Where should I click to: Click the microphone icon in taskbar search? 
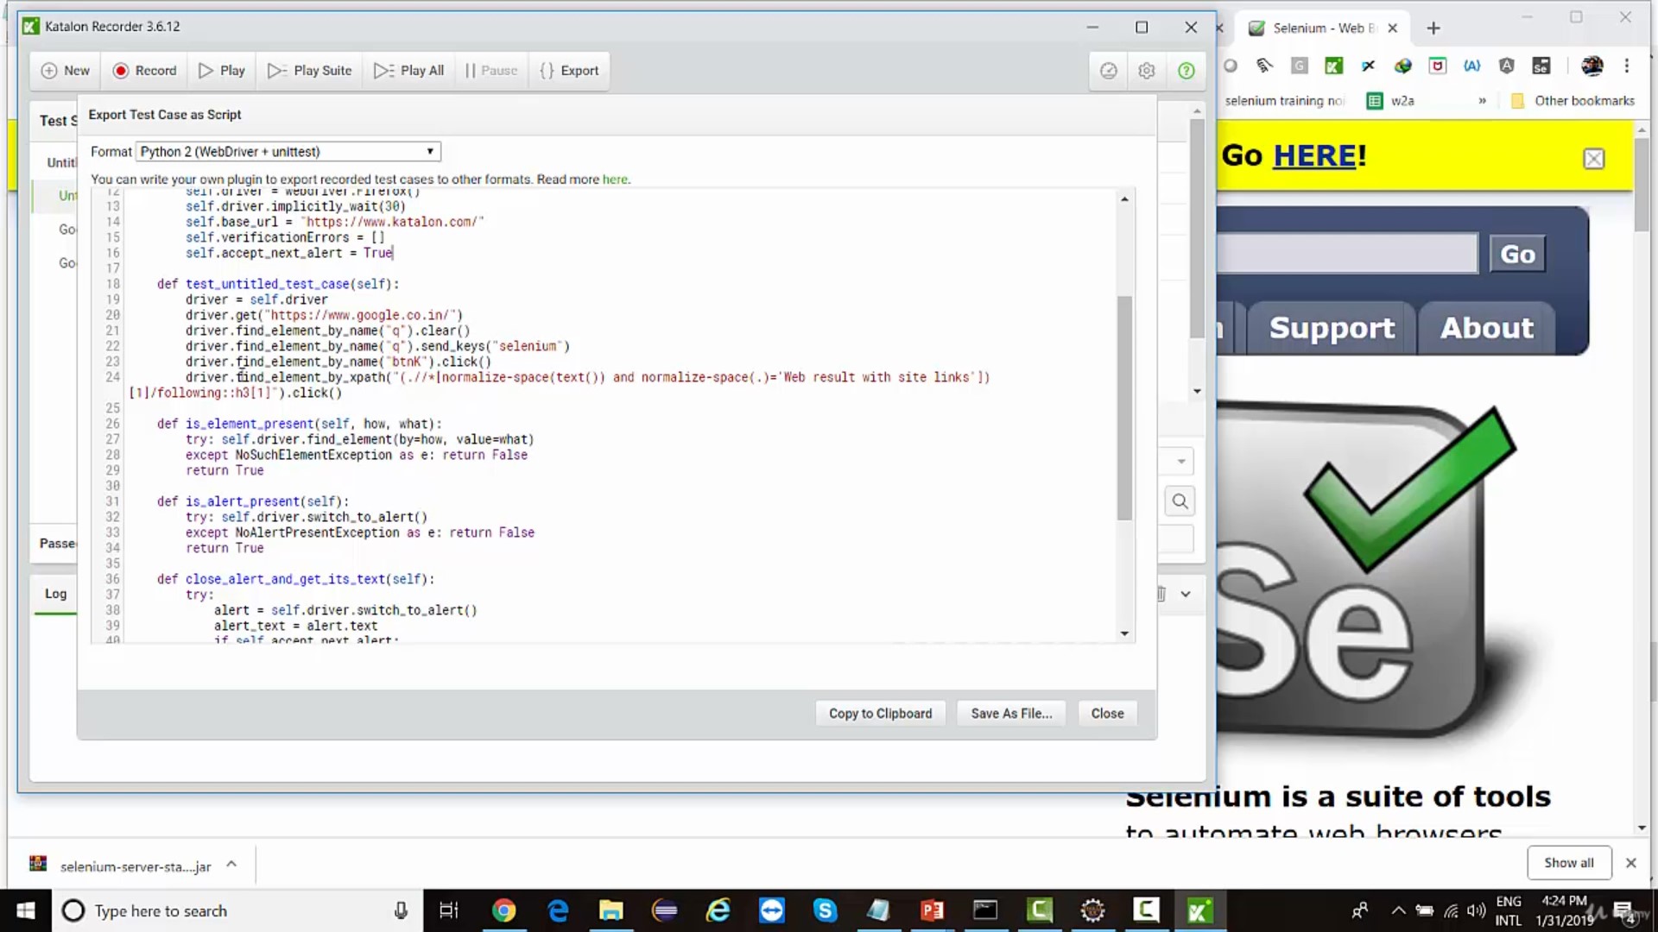[x=401, y=910]
